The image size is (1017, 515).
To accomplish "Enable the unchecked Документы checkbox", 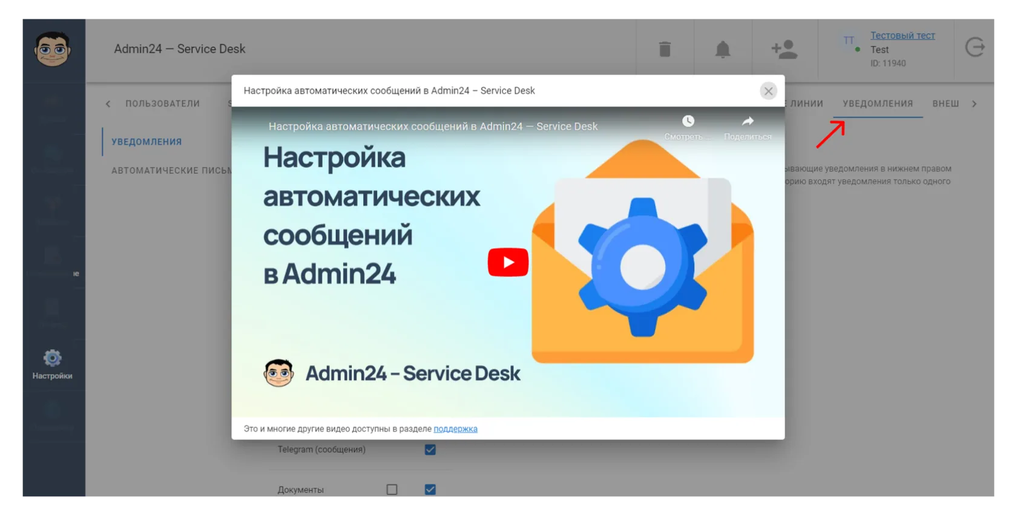I will click(x=392, y=490).
